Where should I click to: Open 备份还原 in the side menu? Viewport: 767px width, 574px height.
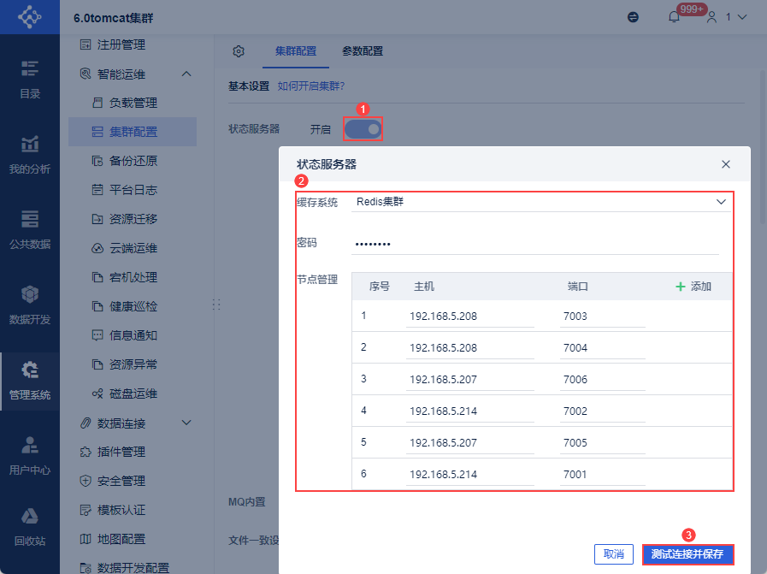[x=125, y=161]
